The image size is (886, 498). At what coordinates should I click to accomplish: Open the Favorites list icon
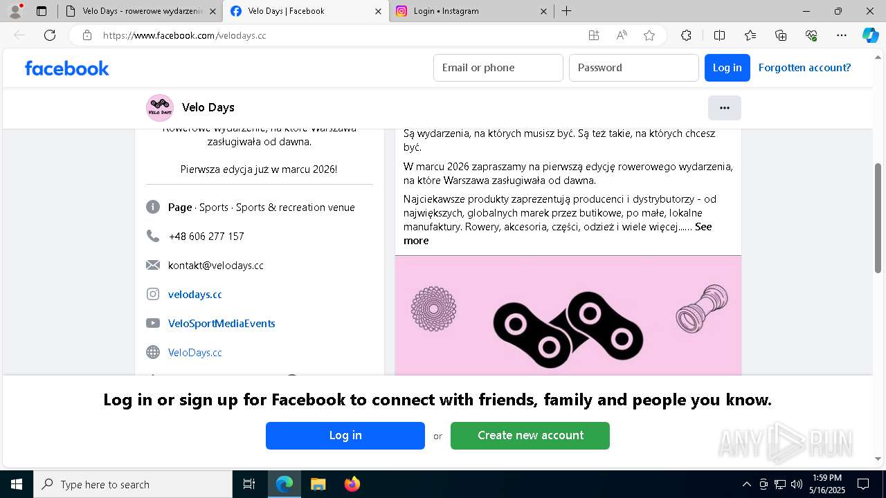[x=750, y=35]
